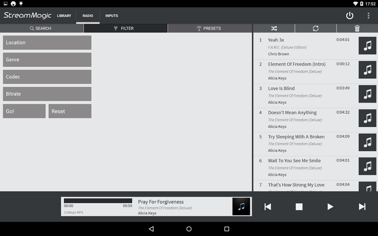Clear the queue with the trash icon
378x236 pixels.
[x=357, y=28]
